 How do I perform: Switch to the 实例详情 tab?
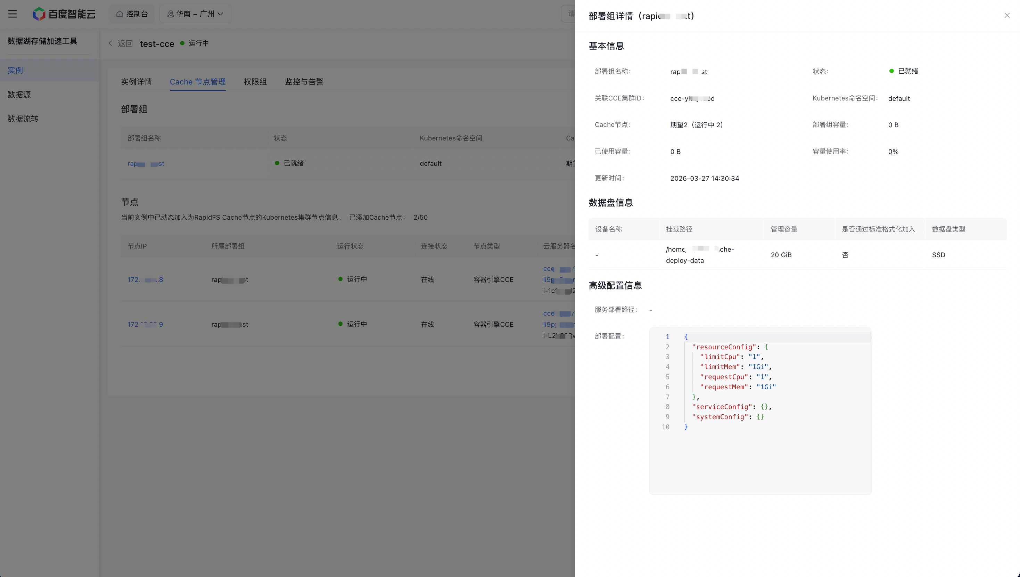point(136,82)
